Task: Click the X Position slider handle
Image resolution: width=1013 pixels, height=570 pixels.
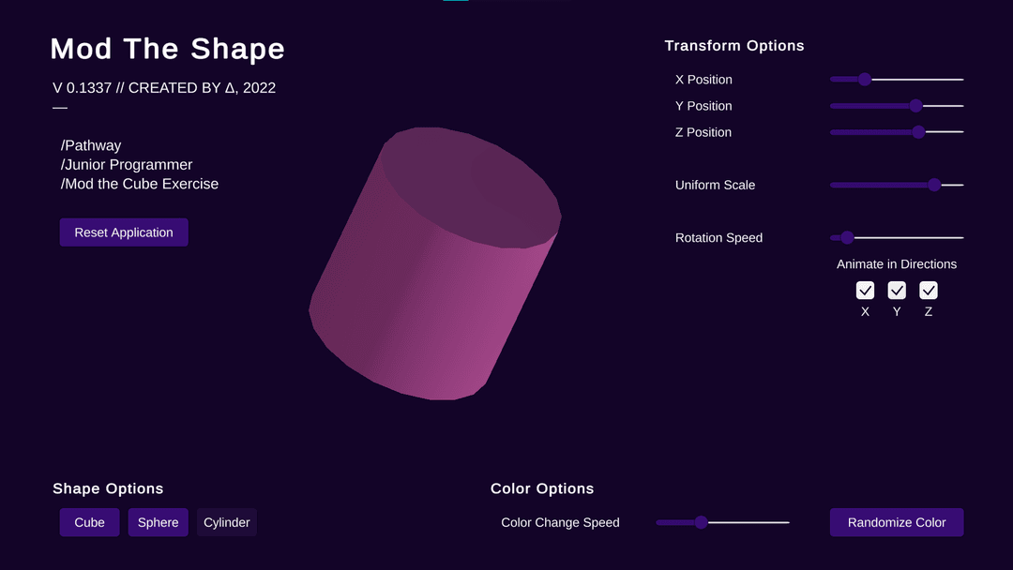Action: pyautogui.click(x=865, y=80)
